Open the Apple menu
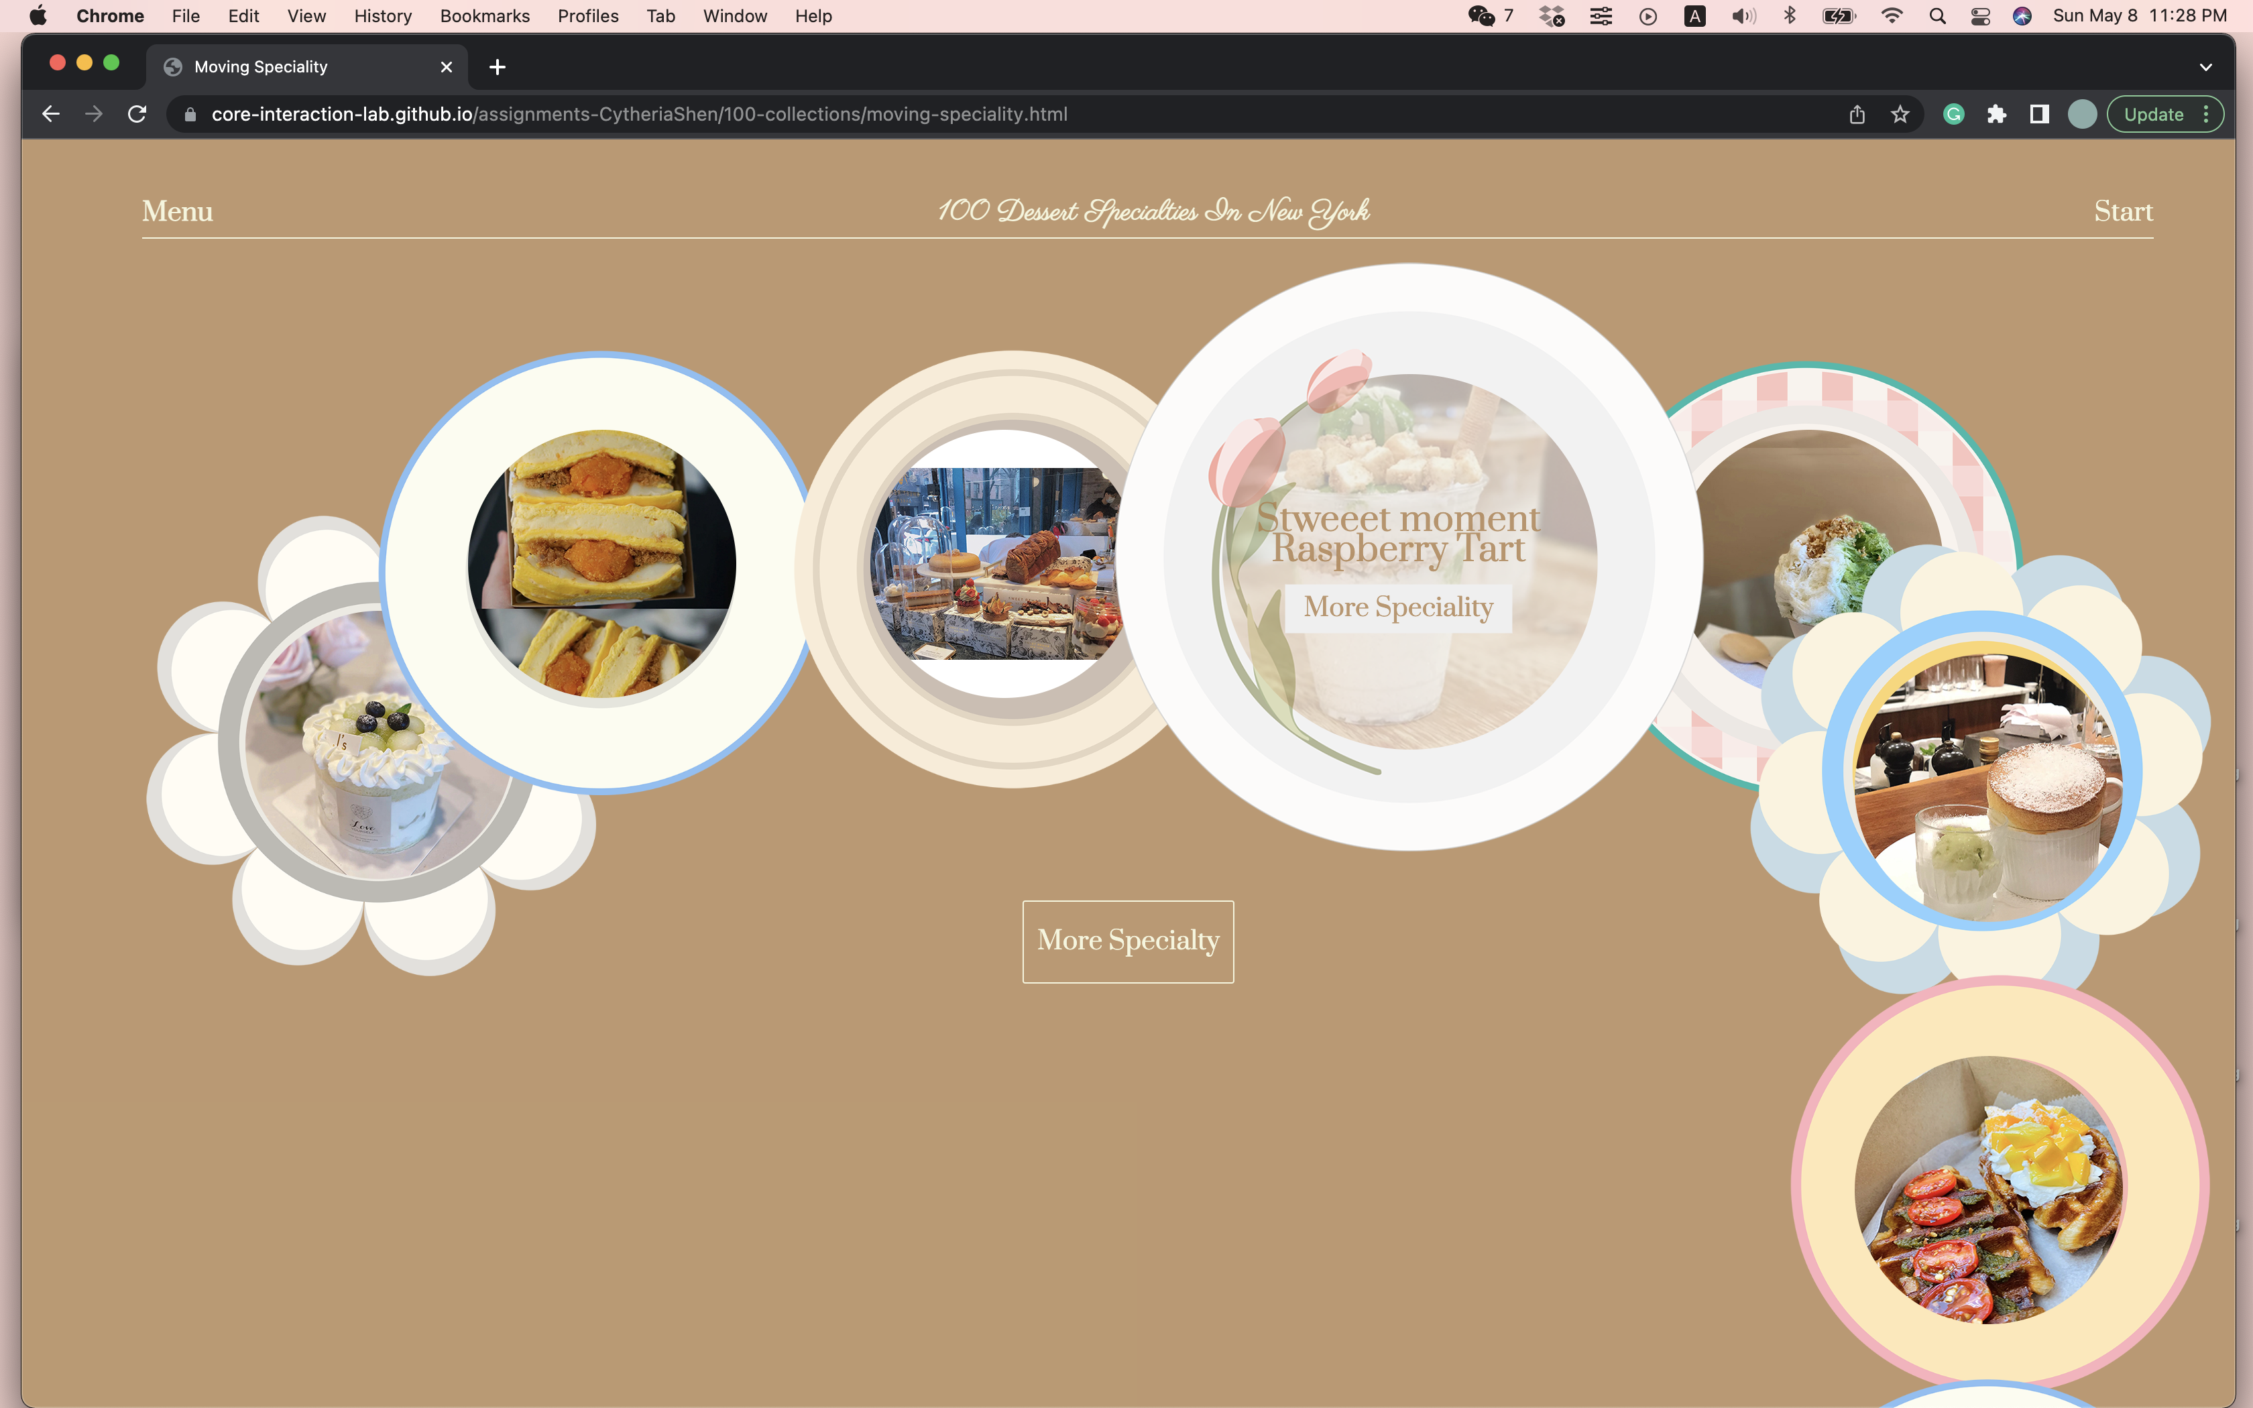This screenshot has height=1408, width=2253. tap(38, 16)
